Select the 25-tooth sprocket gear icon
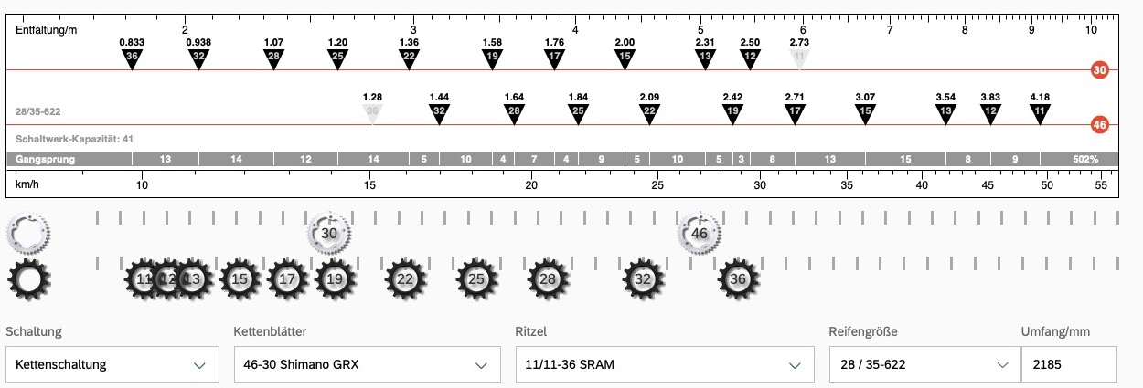Viewport: 1143px width, 388px height. click(x=475, y=279)
